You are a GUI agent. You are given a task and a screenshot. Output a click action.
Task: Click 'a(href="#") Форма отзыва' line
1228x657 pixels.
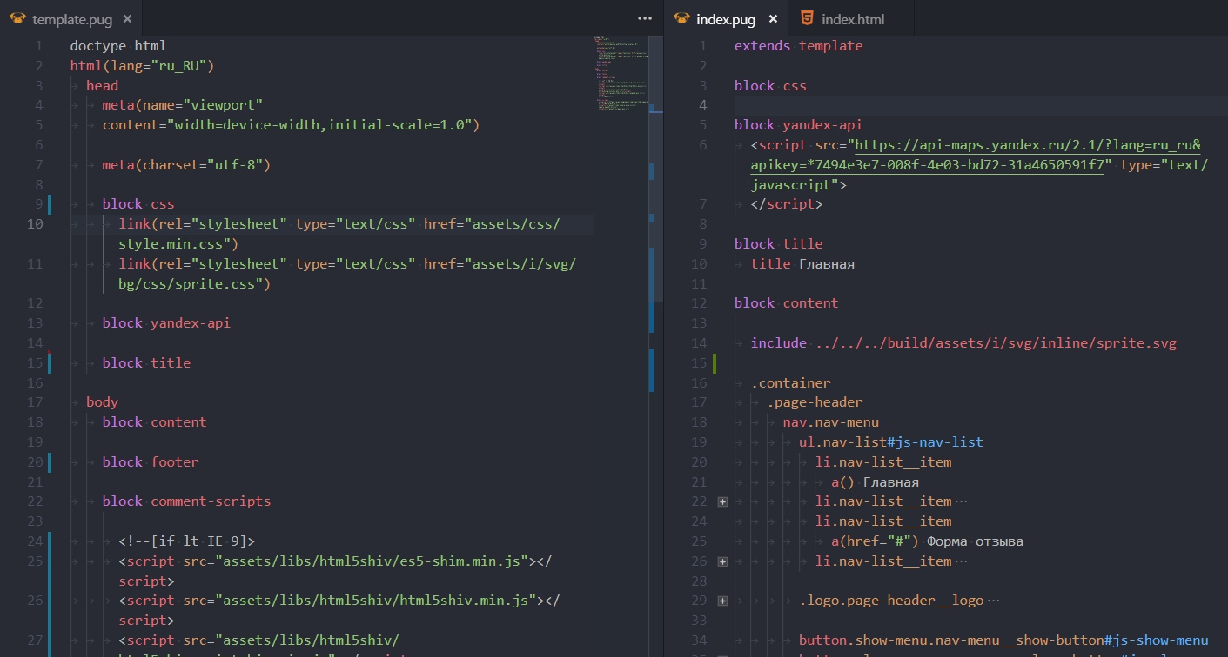click(x=927, y=541)
